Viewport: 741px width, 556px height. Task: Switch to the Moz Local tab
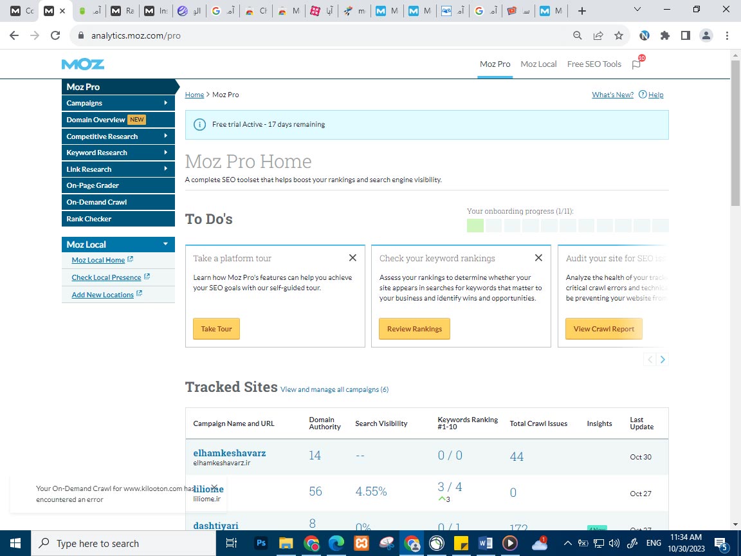tap(538, 64)
